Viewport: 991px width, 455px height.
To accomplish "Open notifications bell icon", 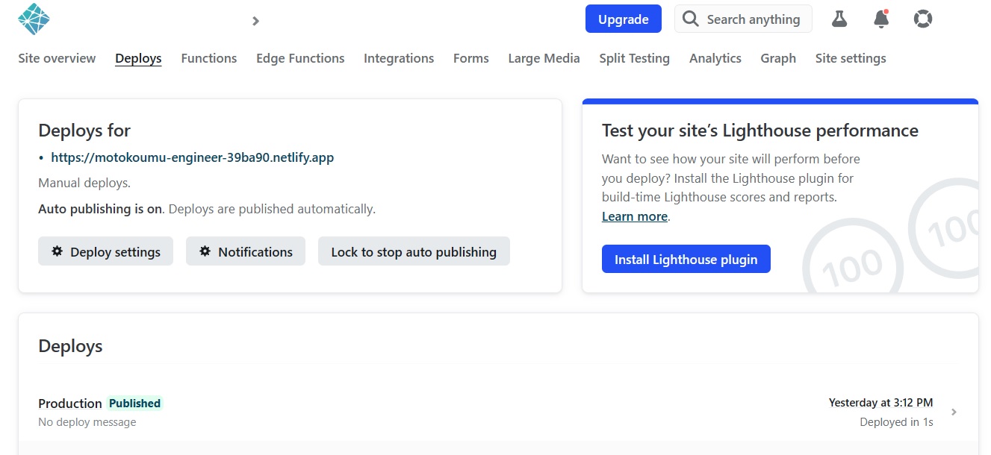I will coord(881,19).
